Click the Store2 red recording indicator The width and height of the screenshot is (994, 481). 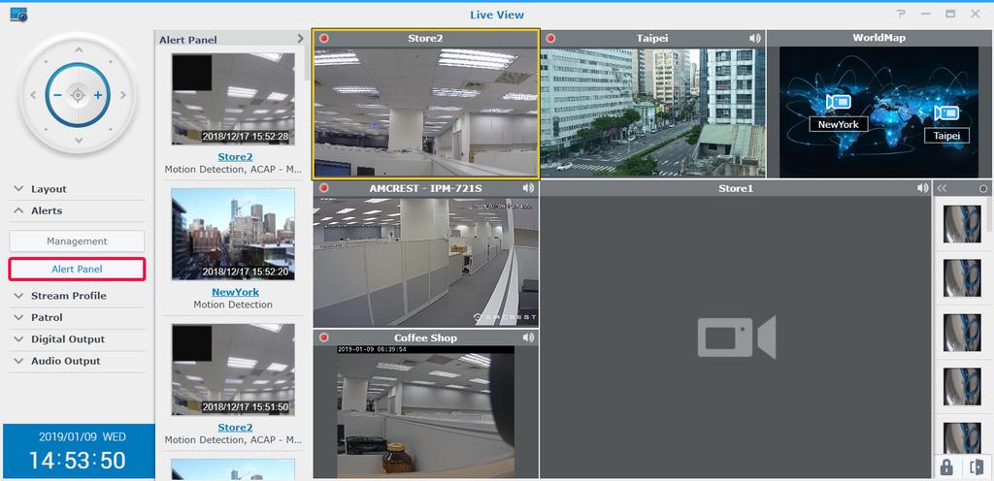point(324,39)
